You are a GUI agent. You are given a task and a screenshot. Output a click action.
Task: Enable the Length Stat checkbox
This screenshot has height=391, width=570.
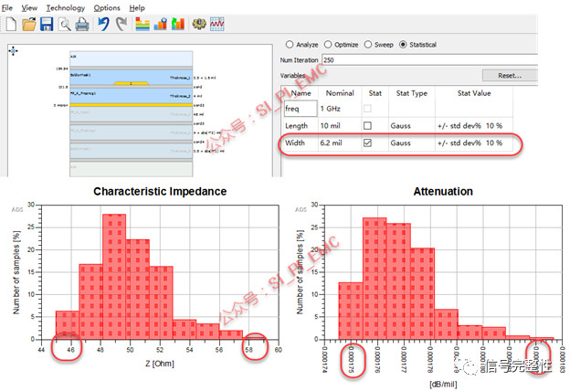tap(367, 125)
